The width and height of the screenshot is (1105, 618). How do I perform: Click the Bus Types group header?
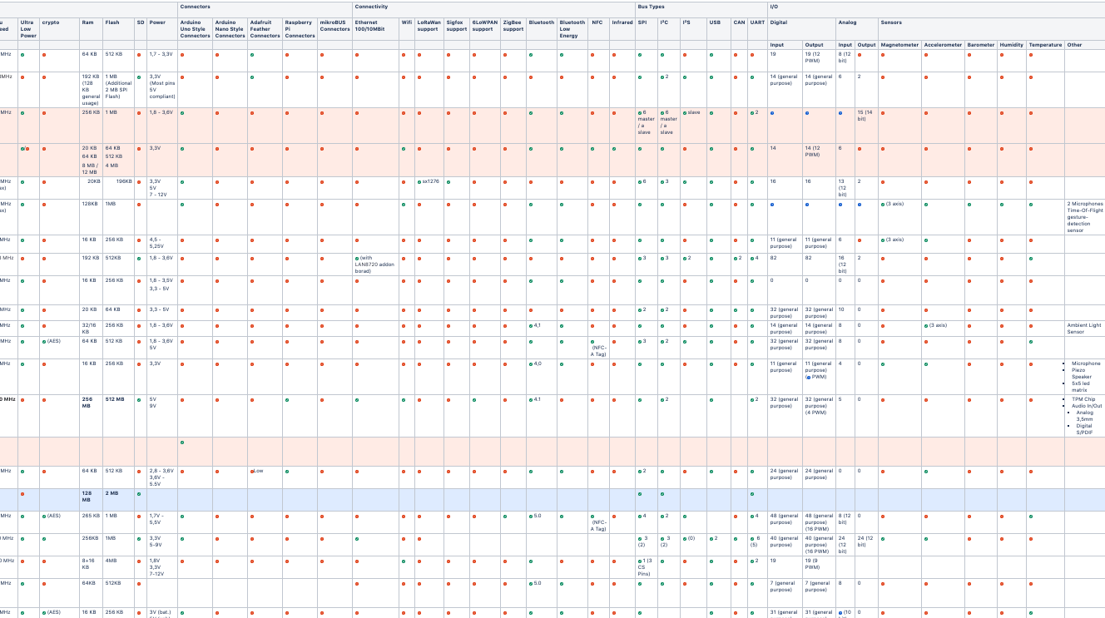651,6
